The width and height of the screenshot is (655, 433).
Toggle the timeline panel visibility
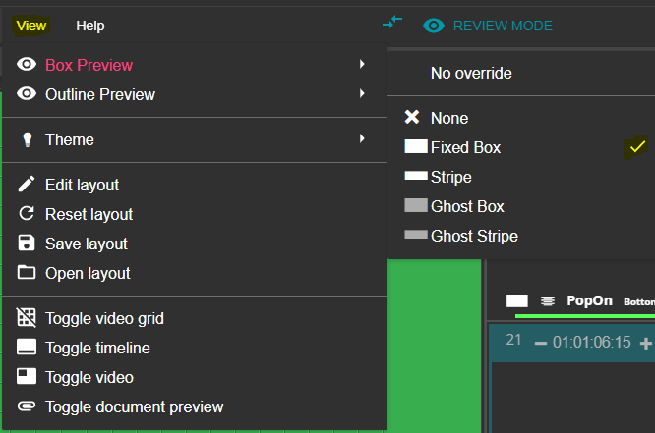click(x=97, y=348)
